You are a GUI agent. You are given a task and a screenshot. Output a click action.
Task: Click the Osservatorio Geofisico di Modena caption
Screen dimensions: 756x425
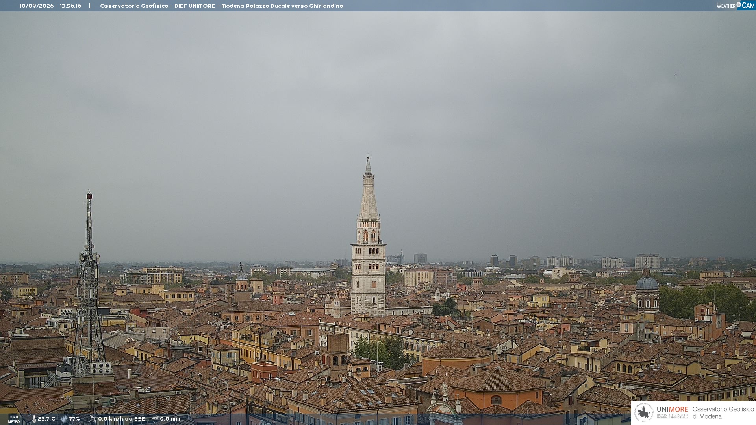point(723,413)
